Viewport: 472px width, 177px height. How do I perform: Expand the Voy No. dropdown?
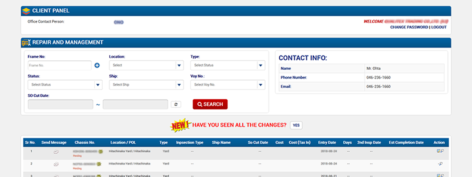tap(227, 85)
